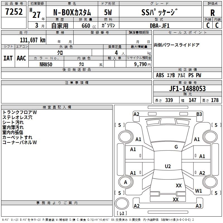The image size is (223, 223).
Task: Select the mileage value 131,697 km
Action: [33, 40]
